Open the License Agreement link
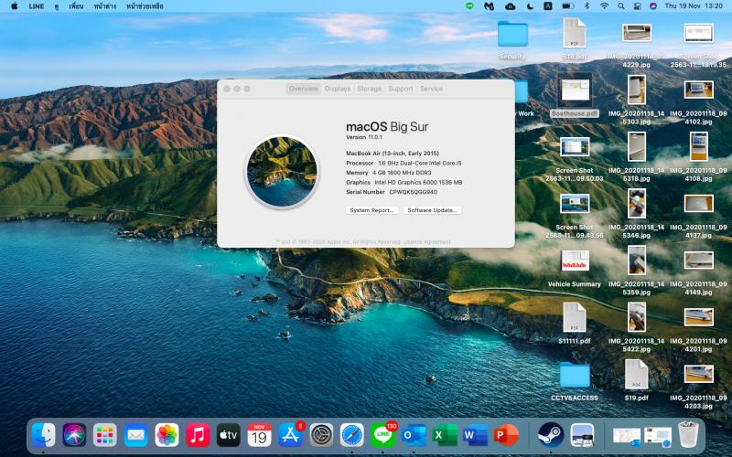Viewport: 732px width, 457px height. [x=427, y=242]
